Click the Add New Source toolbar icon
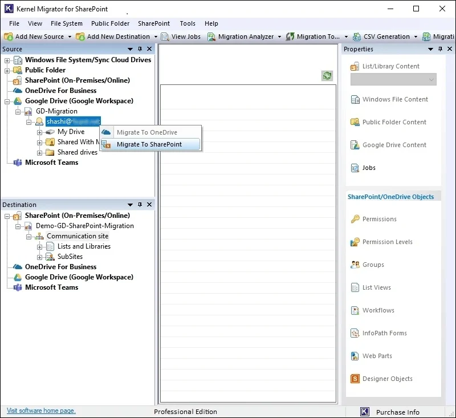 click(9, 36)
